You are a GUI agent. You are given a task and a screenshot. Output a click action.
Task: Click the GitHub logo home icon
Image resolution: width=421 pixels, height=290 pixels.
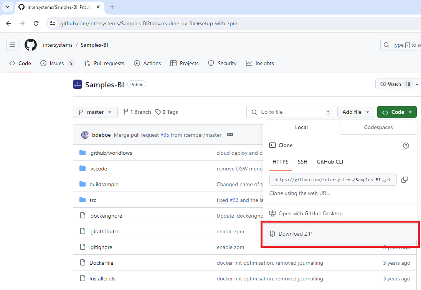pos(31,45)
